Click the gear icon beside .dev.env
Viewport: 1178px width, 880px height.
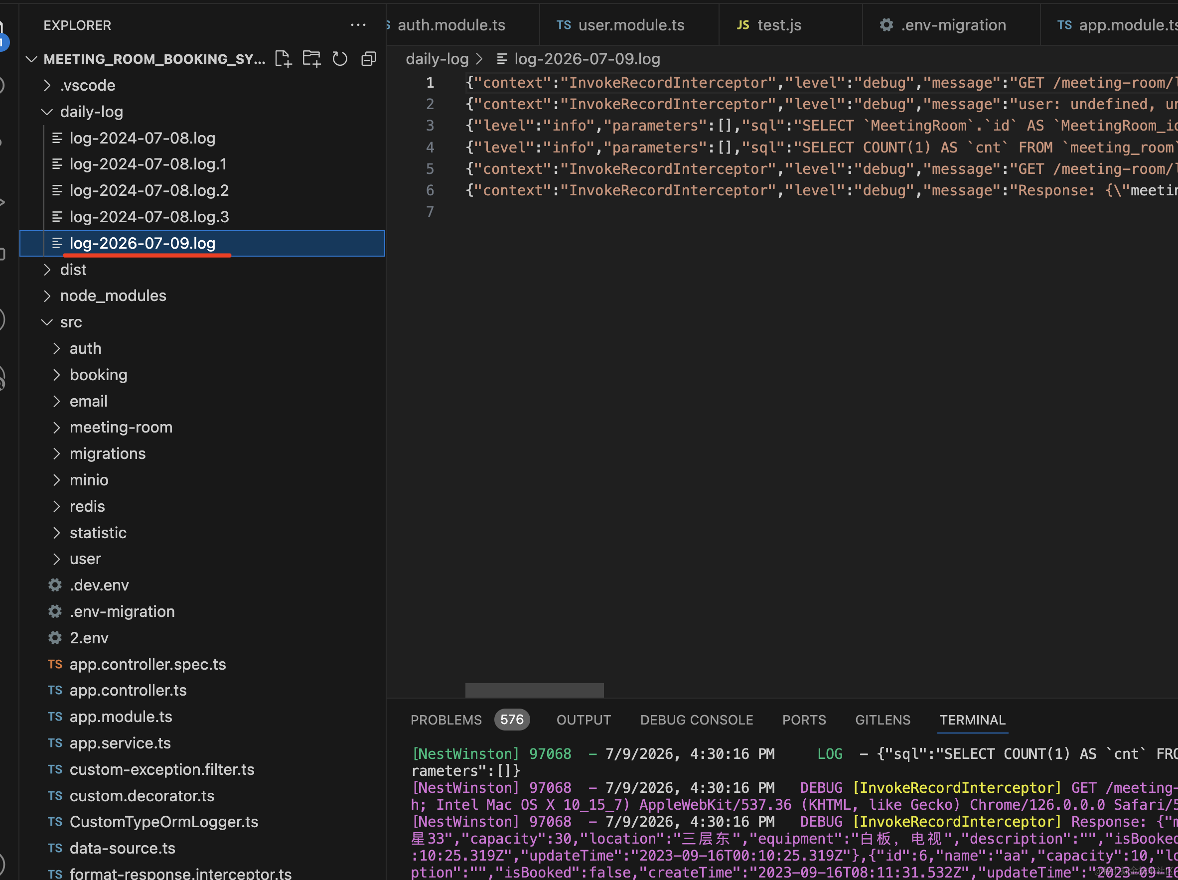55,585
